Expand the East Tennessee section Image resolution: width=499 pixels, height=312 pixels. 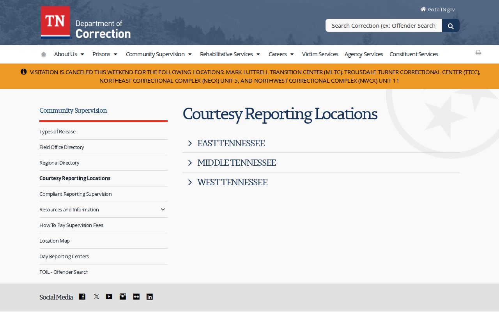point(321,143)
